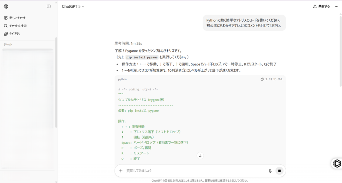
Task: Open the ChatGPT 5 model selector dropdown
Action: (73, 7)
